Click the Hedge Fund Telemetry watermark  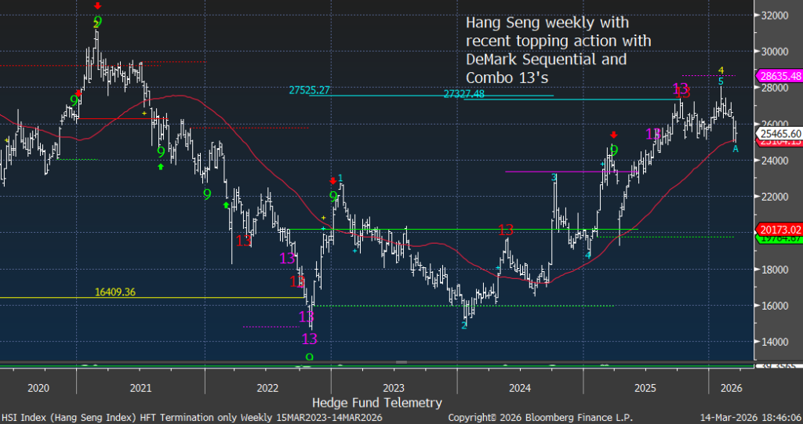(376, 402)
